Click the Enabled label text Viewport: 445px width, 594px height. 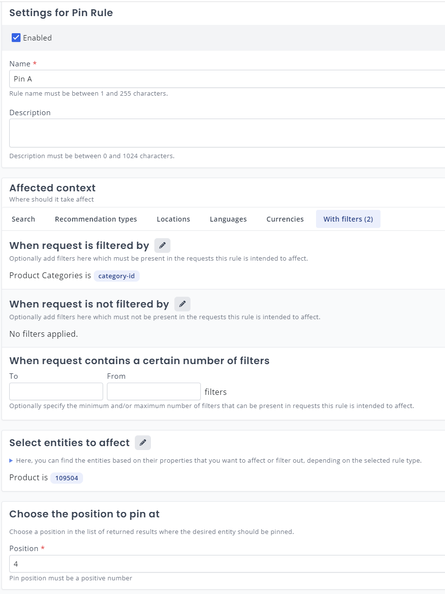(37, 38)
